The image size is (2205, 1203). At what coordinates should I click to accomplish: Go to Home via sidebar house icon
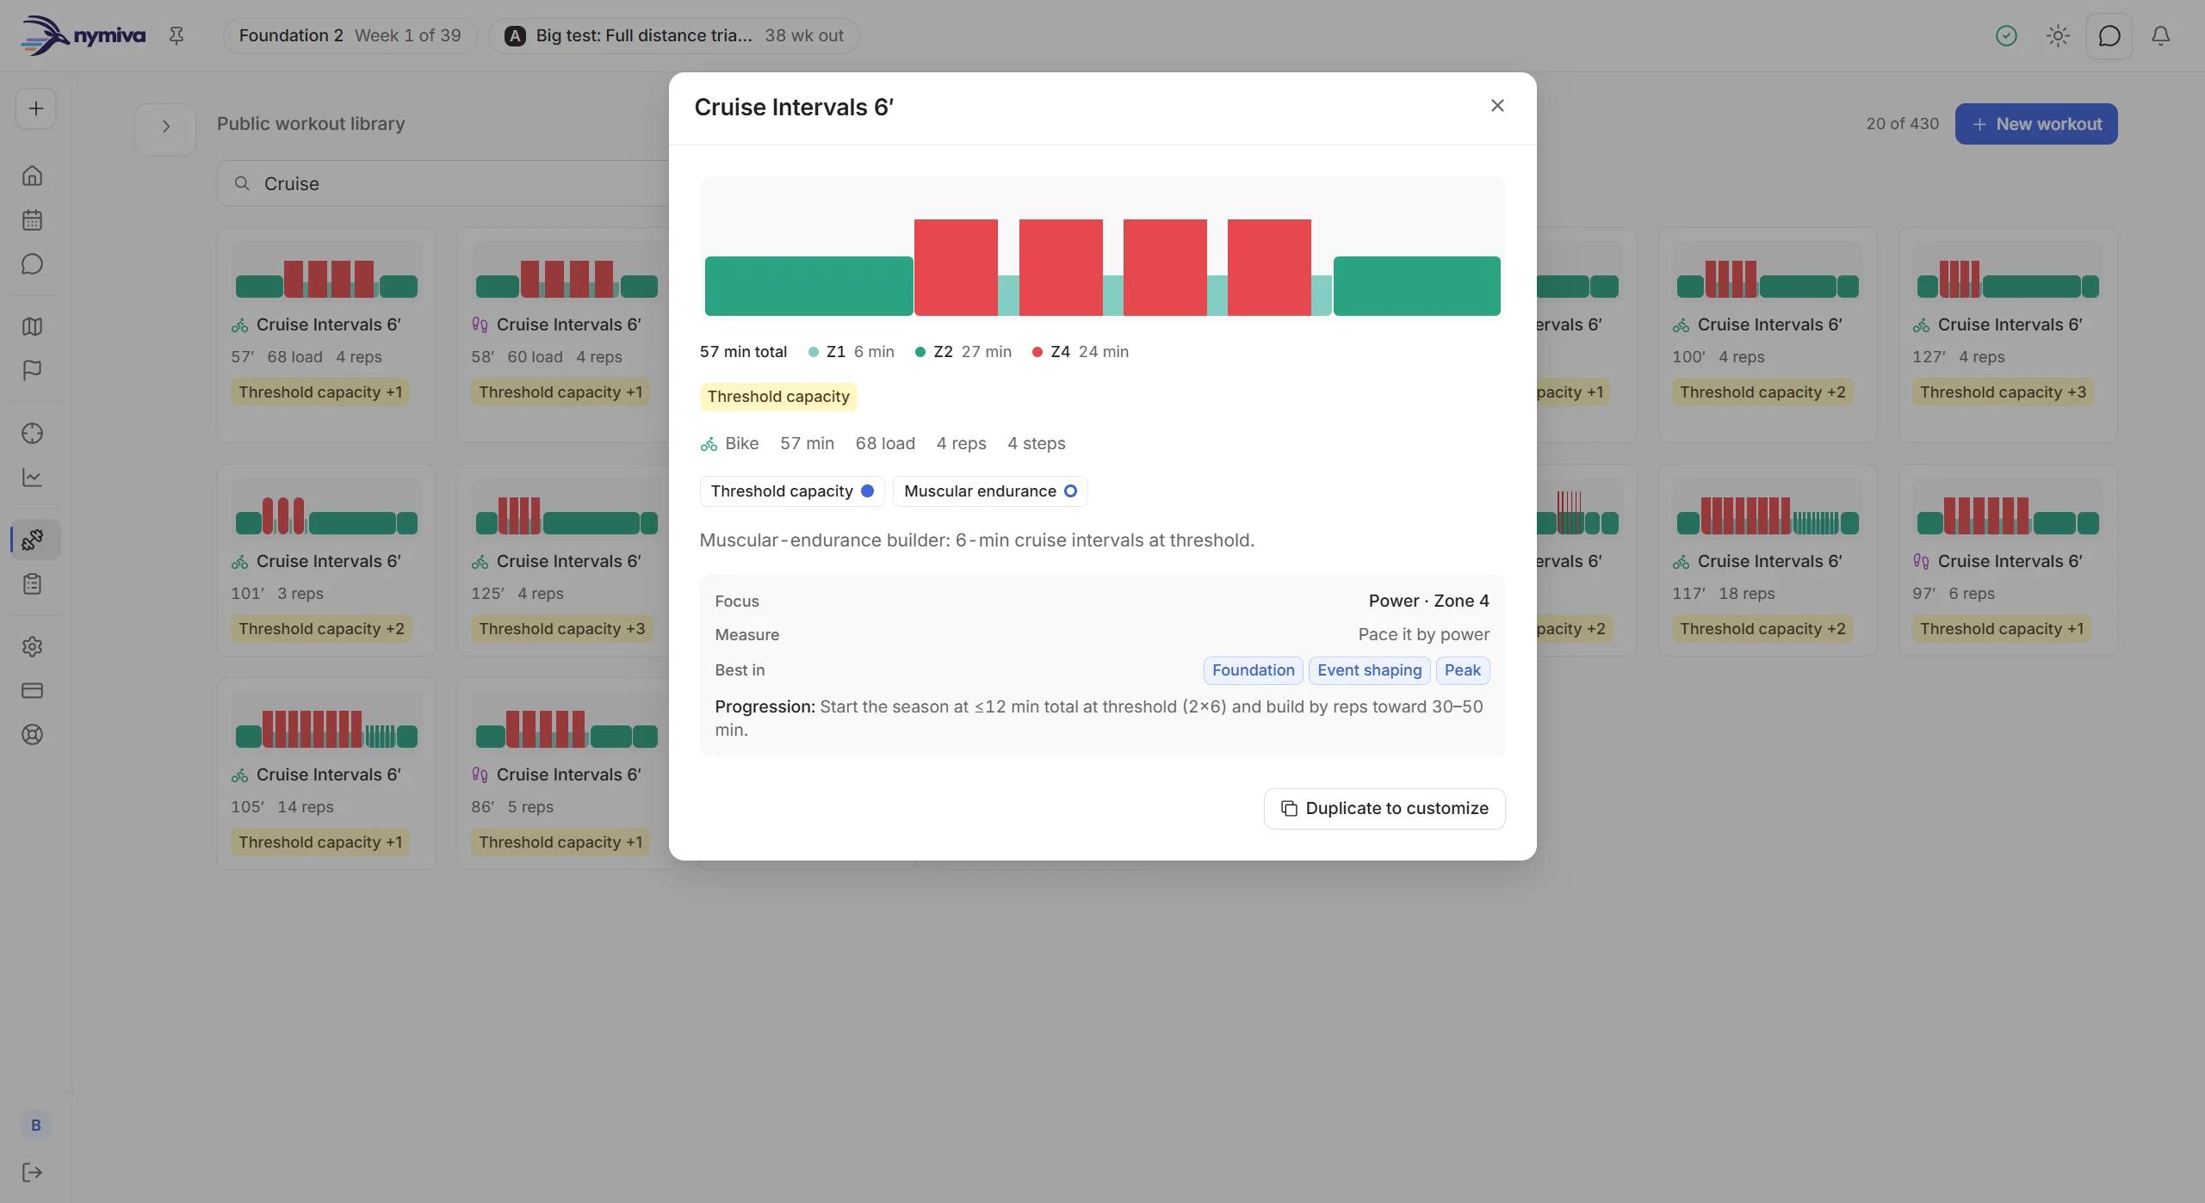coord(33,176)
